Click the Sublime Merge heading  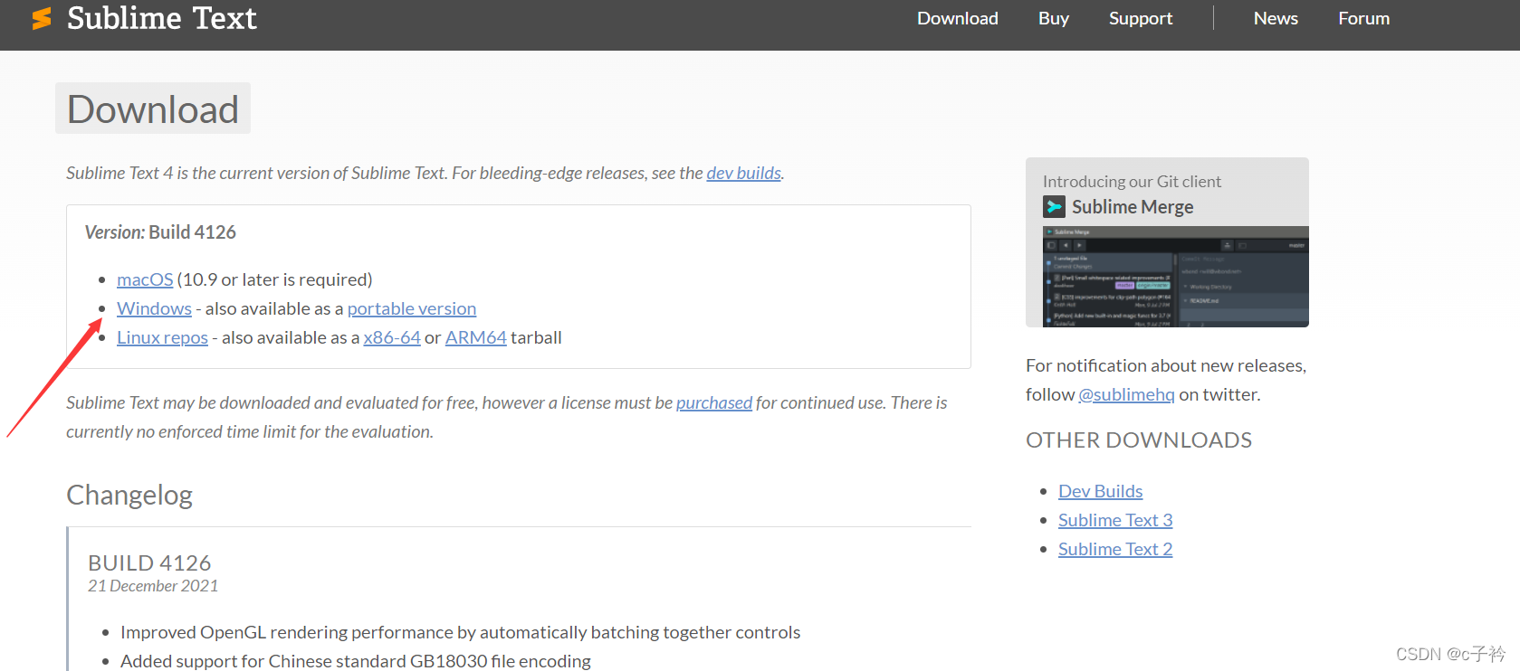pos(1133,207)
